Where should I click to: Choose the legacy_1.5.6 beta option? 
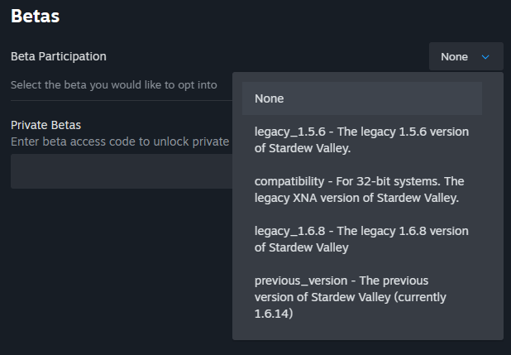[x=361, y=141]
